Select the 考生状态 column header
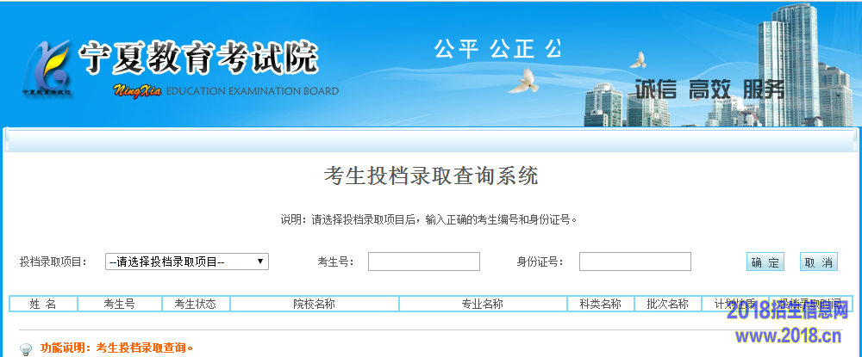862x357 pixels. 195,304
